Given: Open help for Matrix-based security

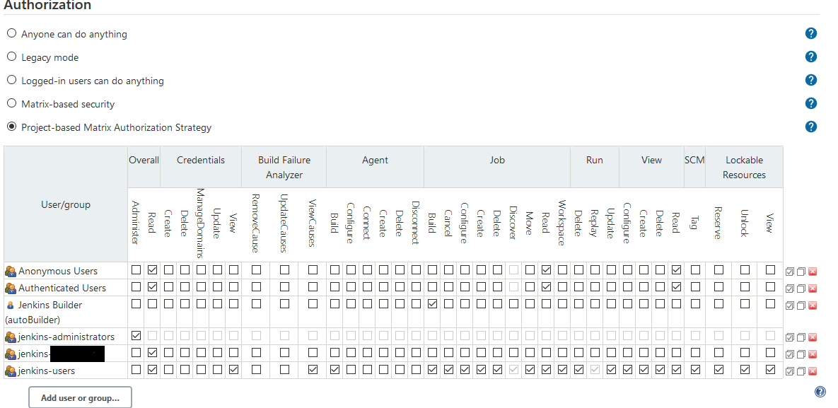Looking at the screenshot, I should pyautogui.click(x=810, y=103).
